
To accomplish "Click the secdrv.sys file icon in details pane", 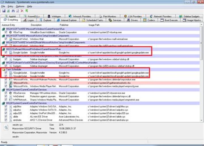I will [x=6, y=127].
